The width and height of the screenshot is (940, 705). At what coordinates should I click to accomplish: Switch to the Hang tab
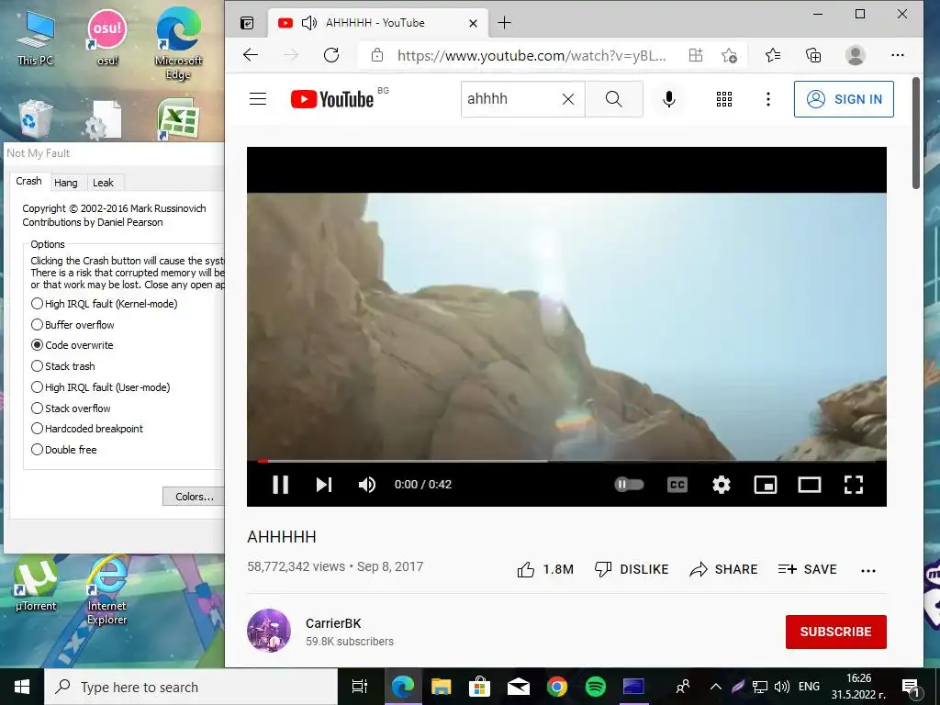(x=66, y=183)
